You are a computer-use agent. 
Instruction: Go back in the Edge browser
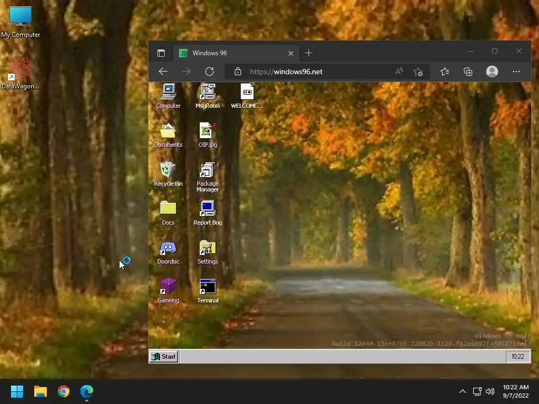tap(163, 72)
